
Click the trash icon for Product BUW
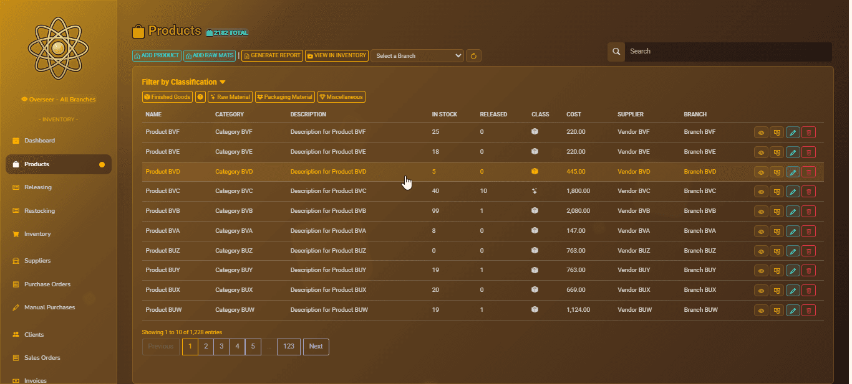808,310
